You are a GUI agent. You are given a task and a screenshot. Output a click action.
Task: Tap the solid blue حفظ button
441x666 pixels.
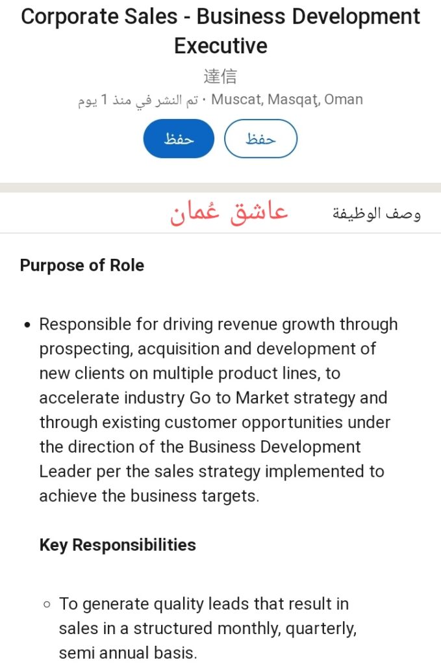[179, 139]
